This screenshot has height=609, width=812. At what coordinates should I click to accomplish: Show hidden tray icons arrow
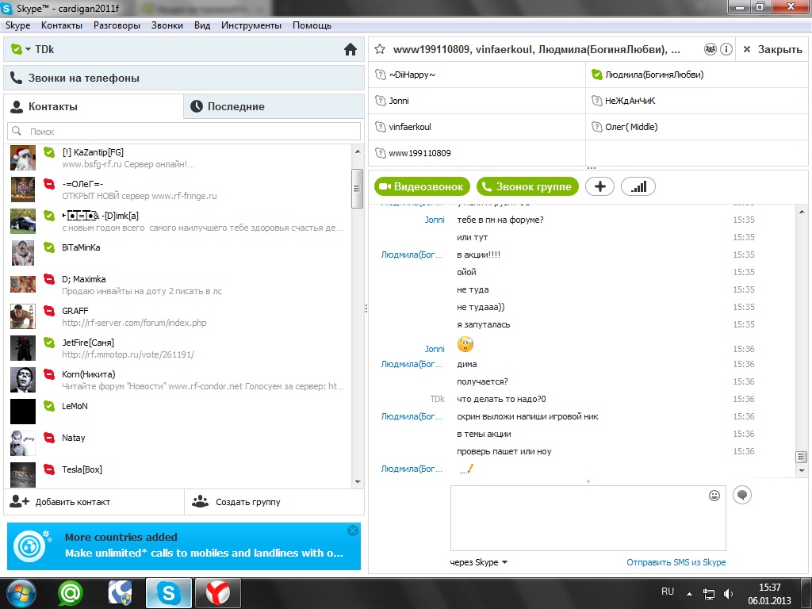pyautogui.click(x=689, y=594)
